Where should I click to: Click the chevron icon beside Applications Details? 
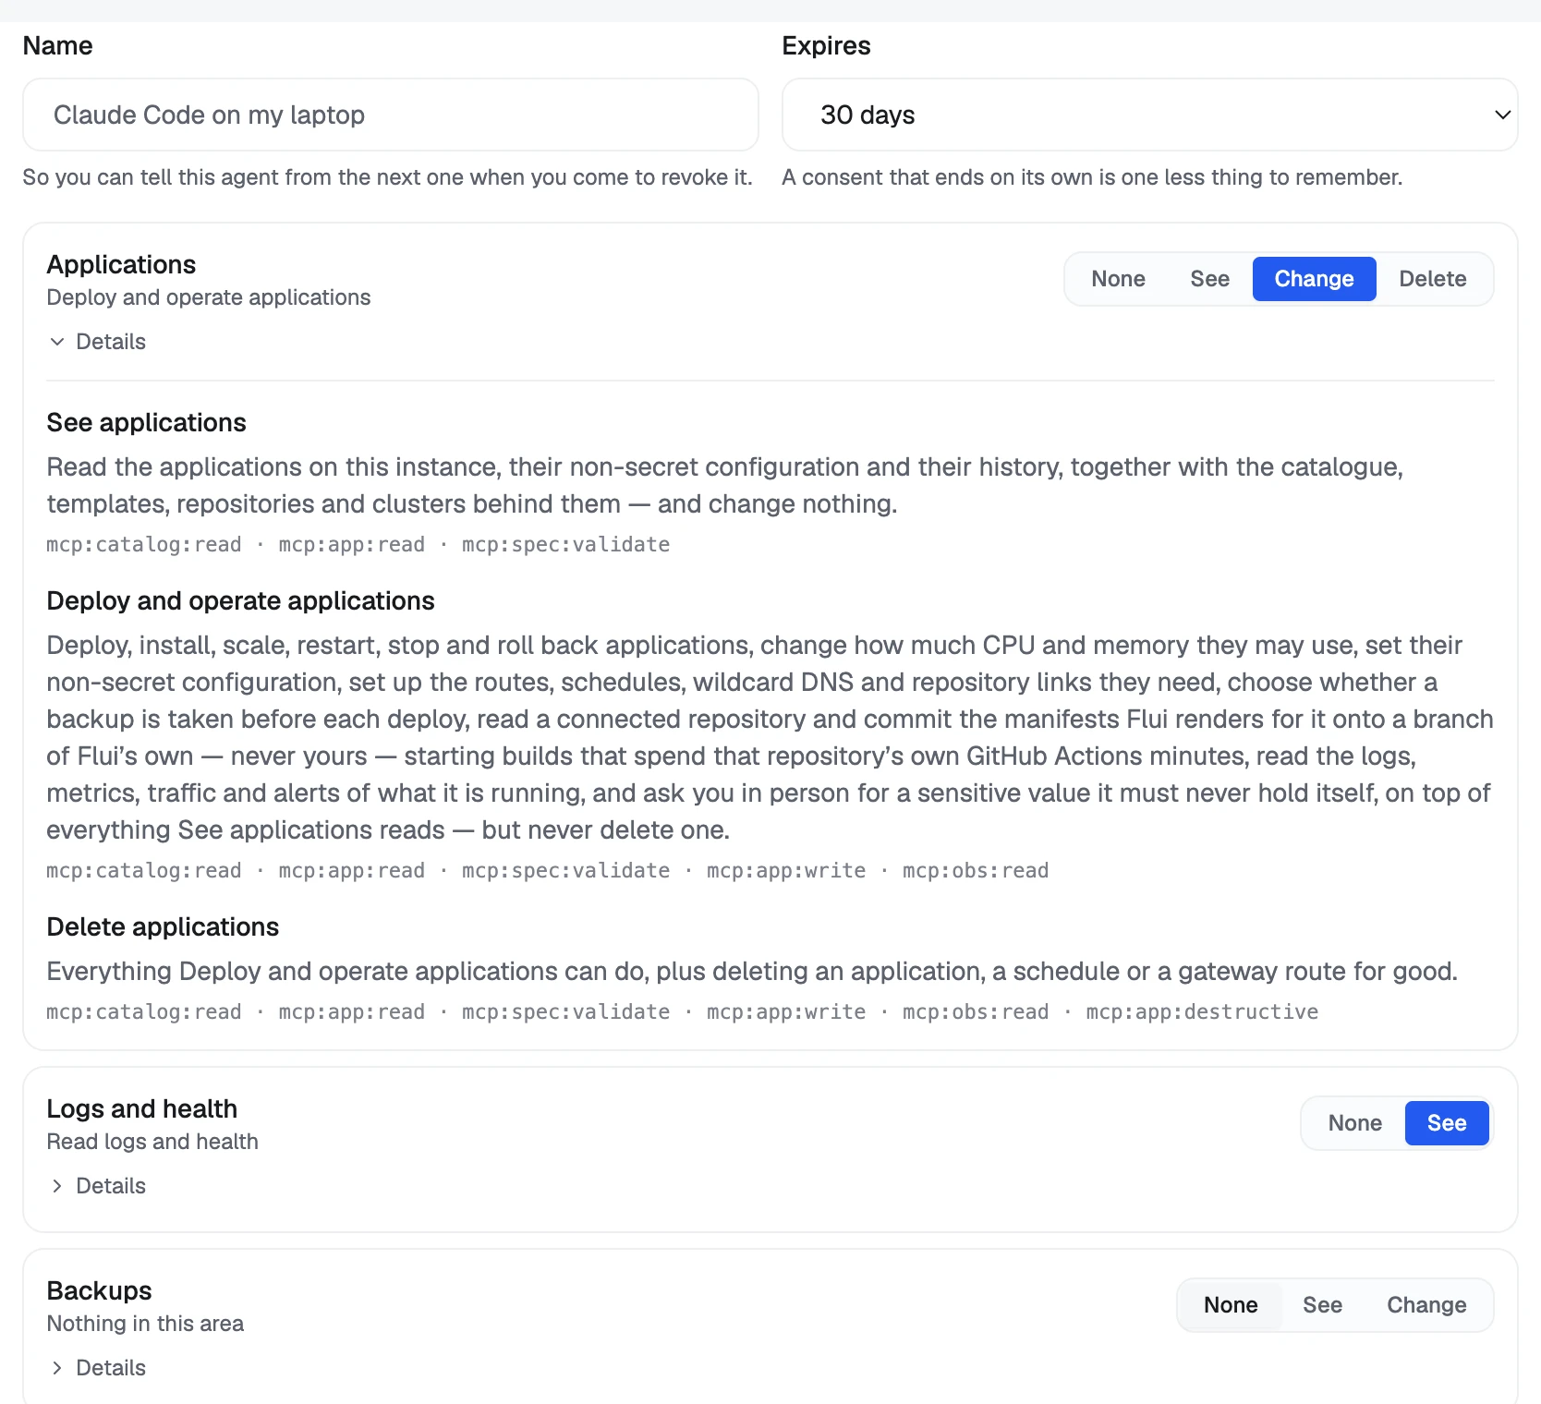tap(57, 342)
